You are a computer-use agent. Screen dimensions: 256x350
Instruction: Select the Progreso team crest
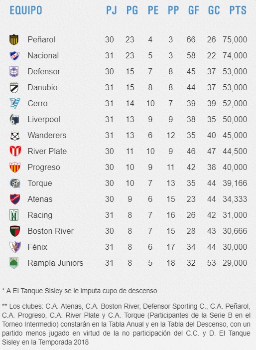click(x=15, y=167)
